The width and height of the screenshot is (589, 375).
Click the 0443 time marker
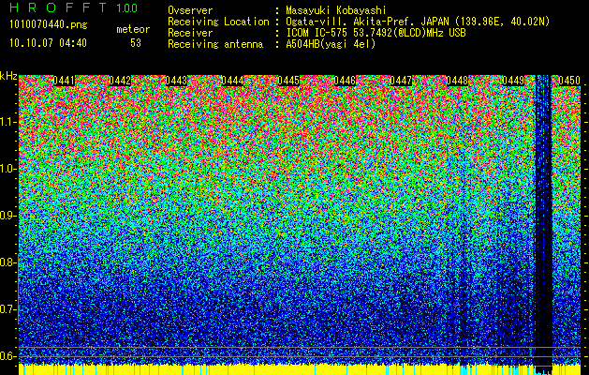[x=176, y=81]
